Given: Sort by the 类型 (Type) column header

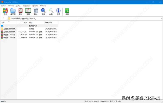Looking at the screenshot, I should [x=36, y=23].
